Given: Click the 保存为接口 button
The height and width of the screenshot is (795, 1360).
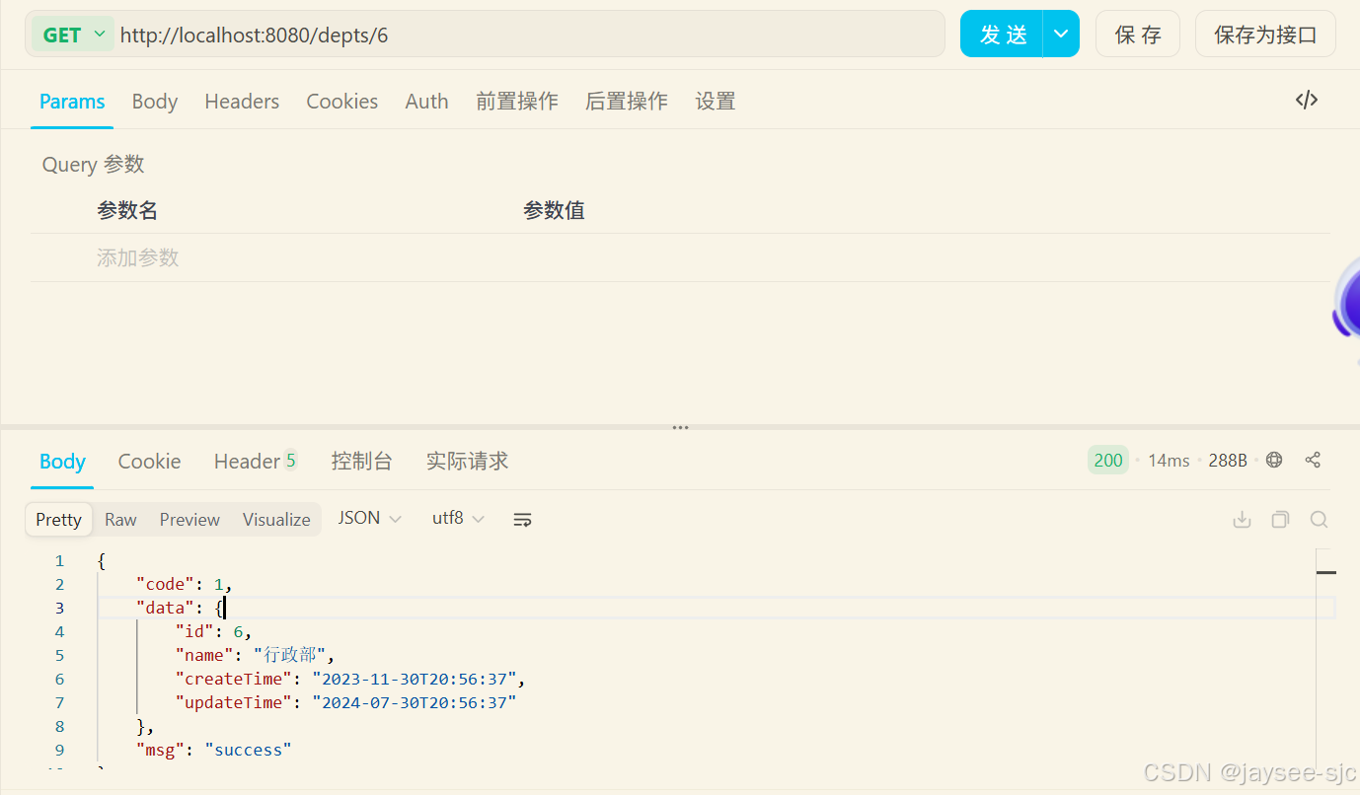Looking at the screenshot, I should (x=1265, y=35).
